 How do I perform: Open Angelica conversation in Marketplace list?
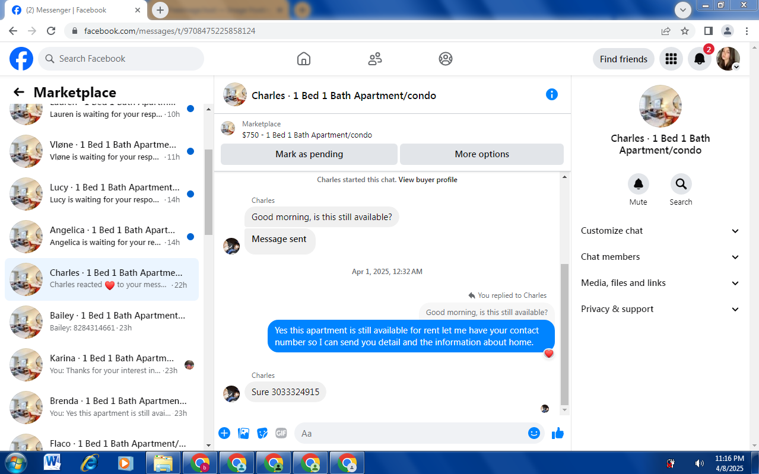[x=102, y=236]
